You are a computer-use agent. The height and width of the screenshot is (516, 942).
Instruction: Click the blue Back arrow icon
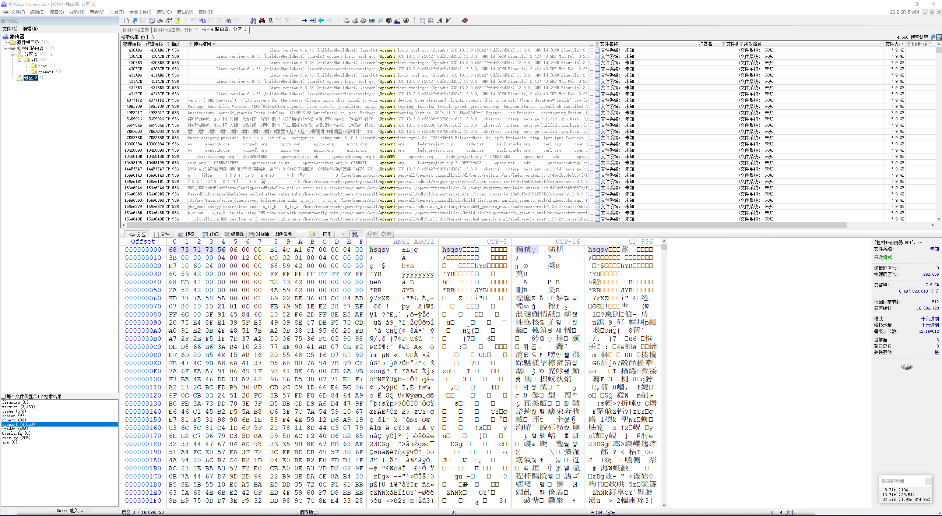coord(321,21)
